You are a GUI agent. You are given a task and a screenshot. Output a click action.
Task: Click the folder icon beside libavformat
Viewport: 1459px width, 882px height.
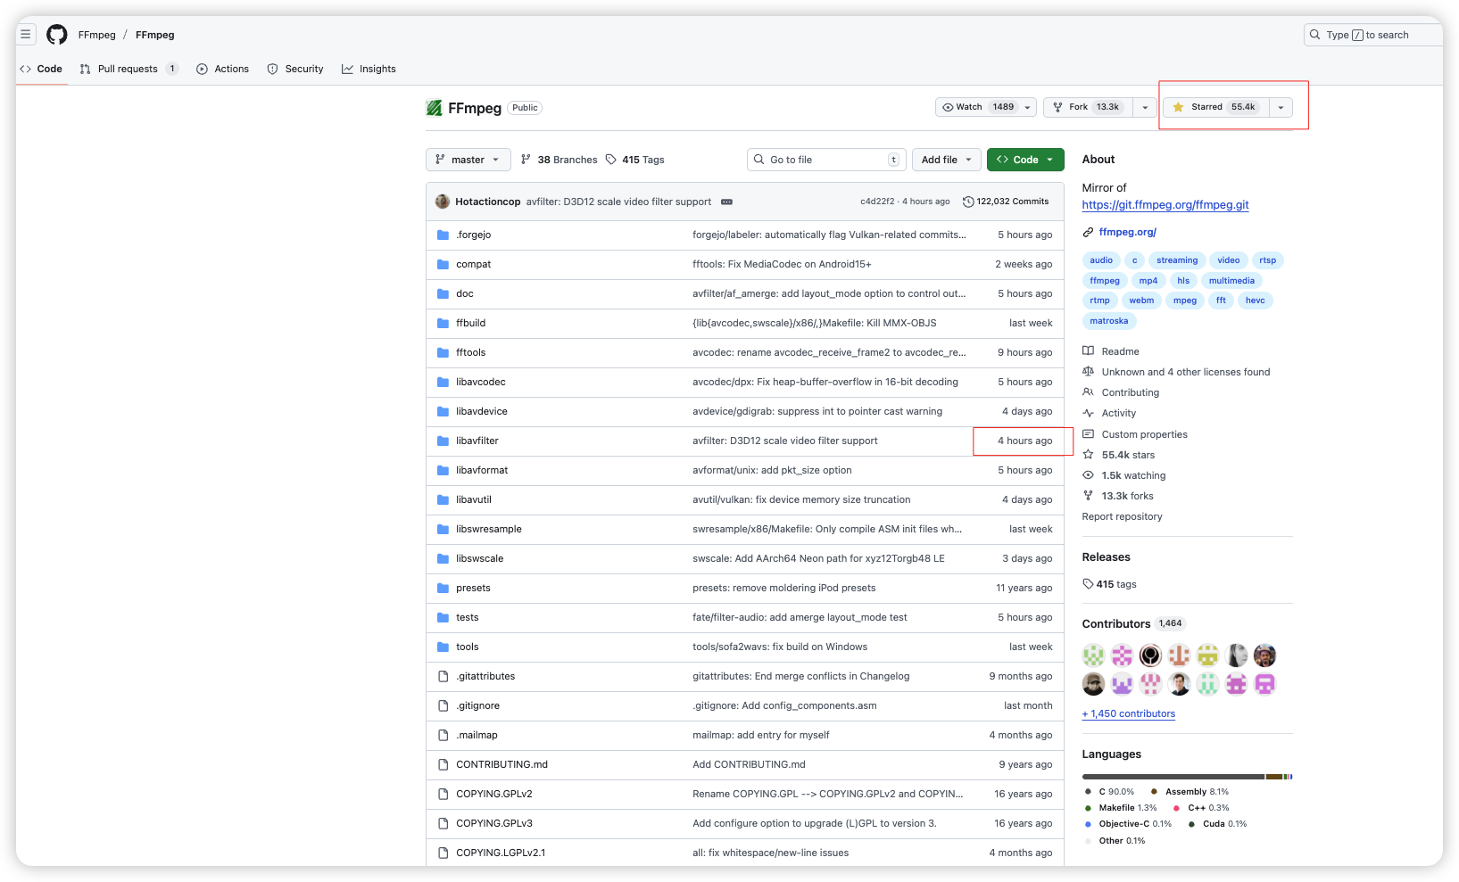click(x=443, y=470)
